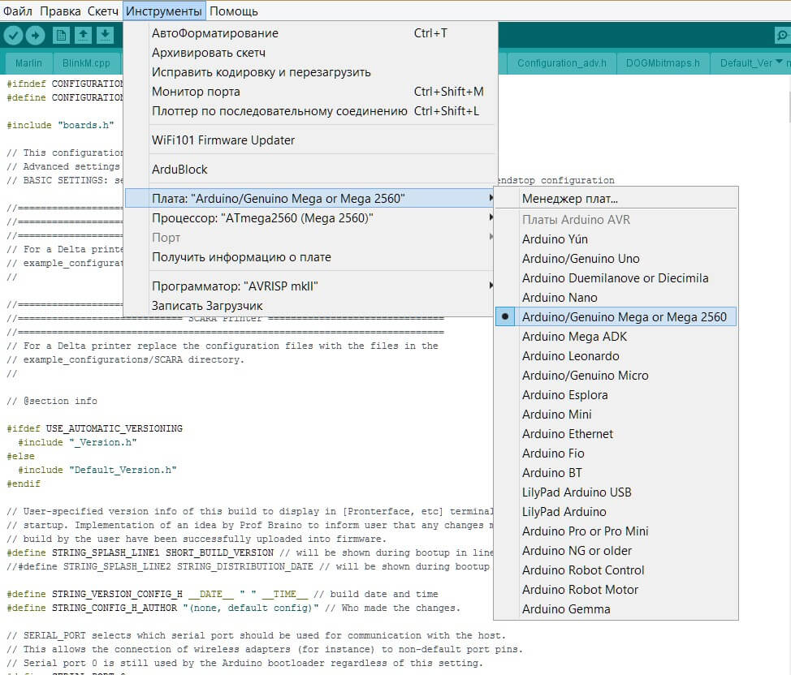Open Serial Monitor magnifier icon at top right

(x=782, y=35)
